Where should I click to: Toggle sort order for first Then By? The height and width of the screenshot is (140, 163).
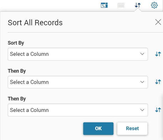click(158, 82)
